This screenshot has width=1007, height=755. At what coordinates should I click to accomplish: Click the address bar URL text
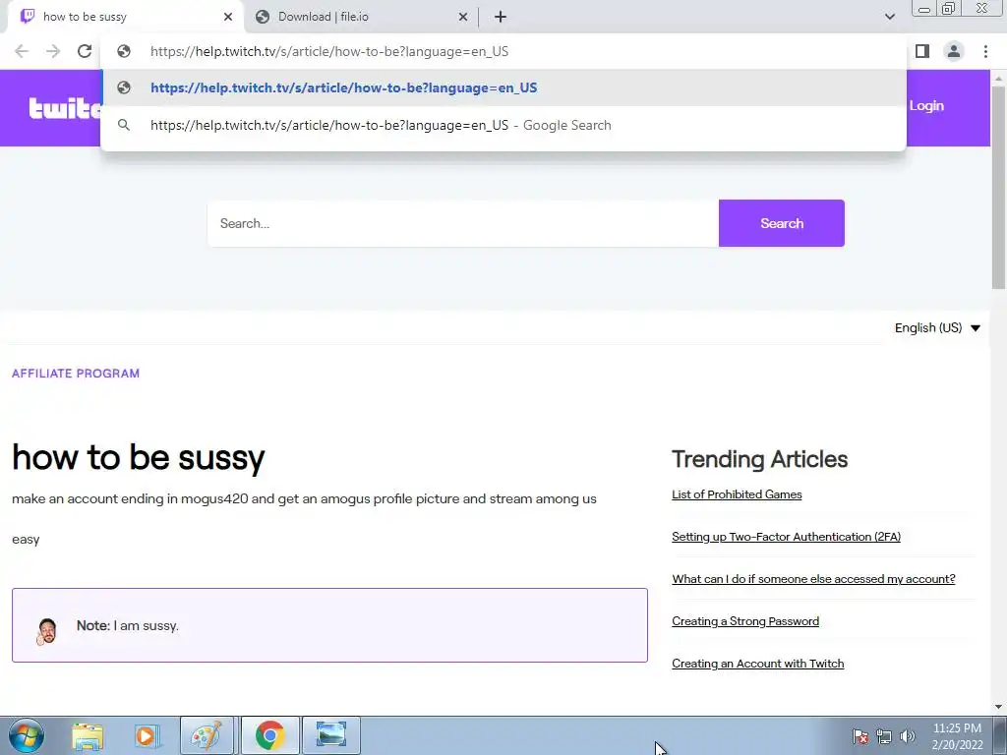pos(329,51)
